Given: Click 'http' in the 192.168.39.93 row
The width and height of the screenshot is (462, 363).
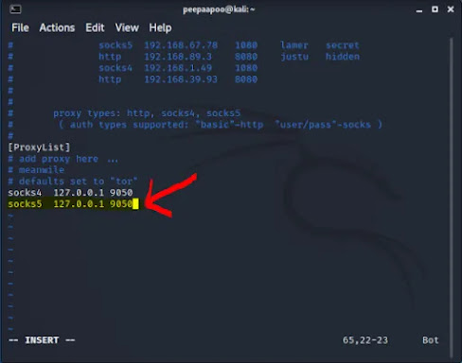Looking at the screenshot, I should 110,79.
